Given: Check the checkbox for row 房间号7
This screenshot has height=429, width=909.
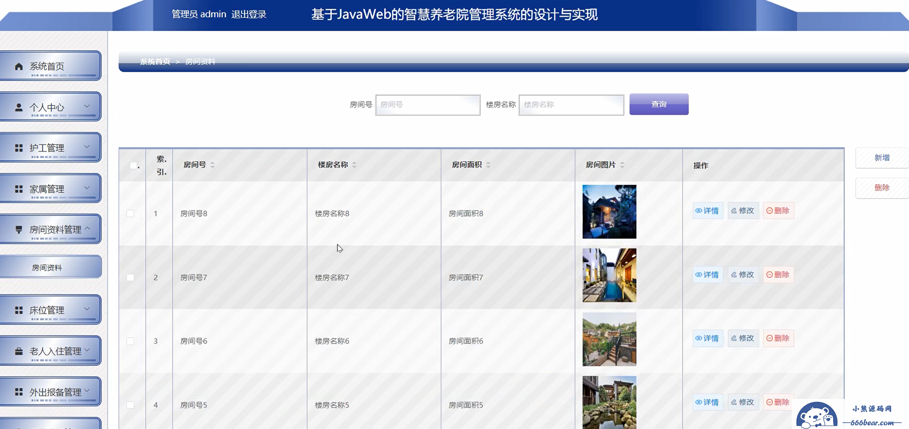Looking at the screenshot, I should tap(130, 277).
